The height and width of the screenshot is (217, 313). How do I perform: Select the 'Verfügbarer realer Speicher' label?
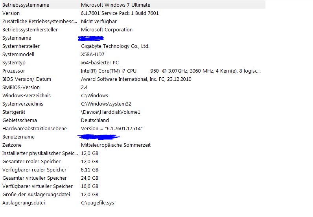click(x=34, y=170)
